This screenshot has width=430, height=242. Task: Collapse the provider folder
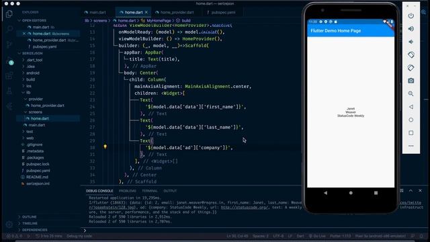(36, 99)
